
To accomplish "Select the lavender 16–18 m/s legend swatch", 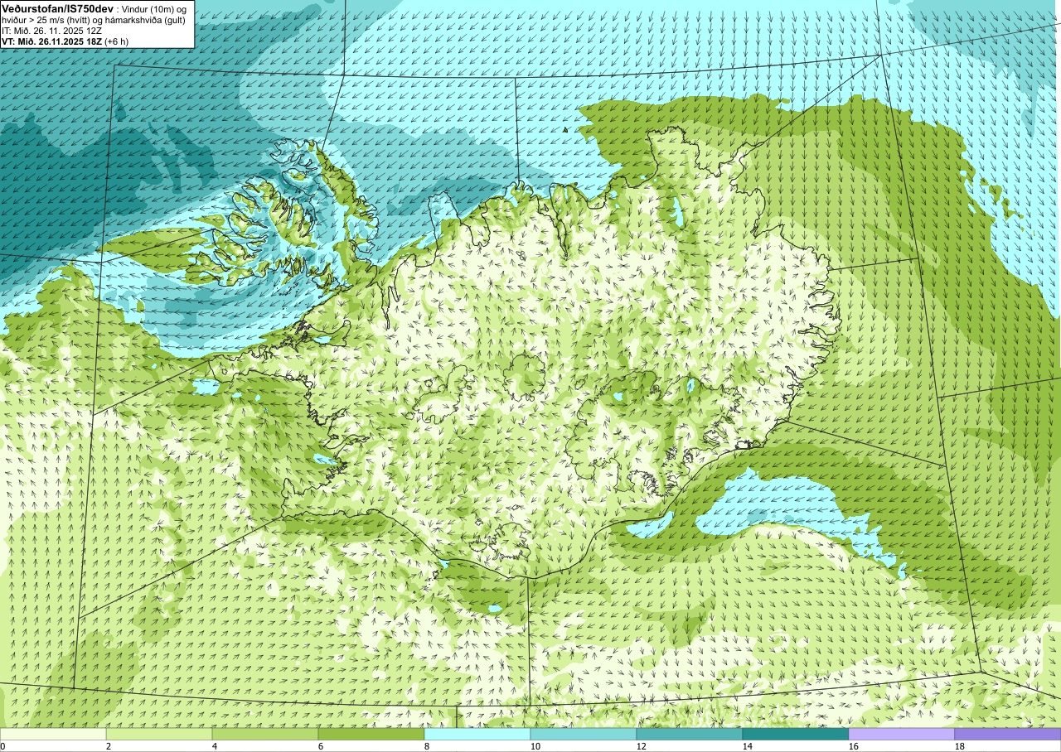I will click(902, 734).
